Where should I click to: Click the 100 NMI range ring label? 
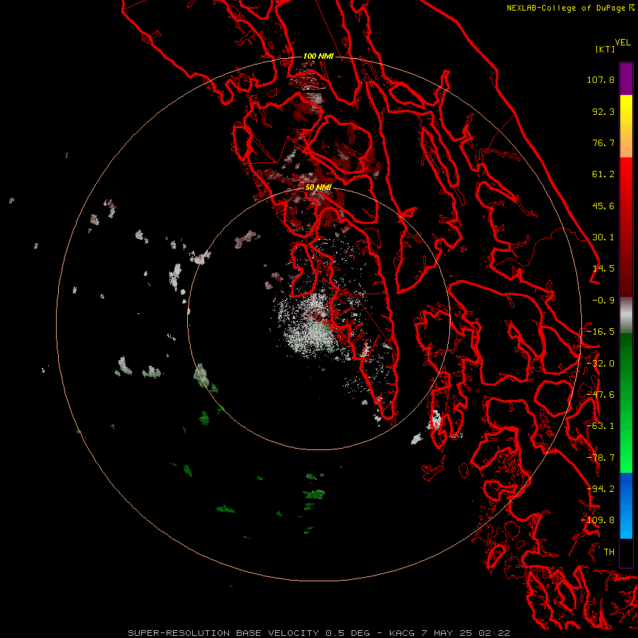click(x=318, y=56)
